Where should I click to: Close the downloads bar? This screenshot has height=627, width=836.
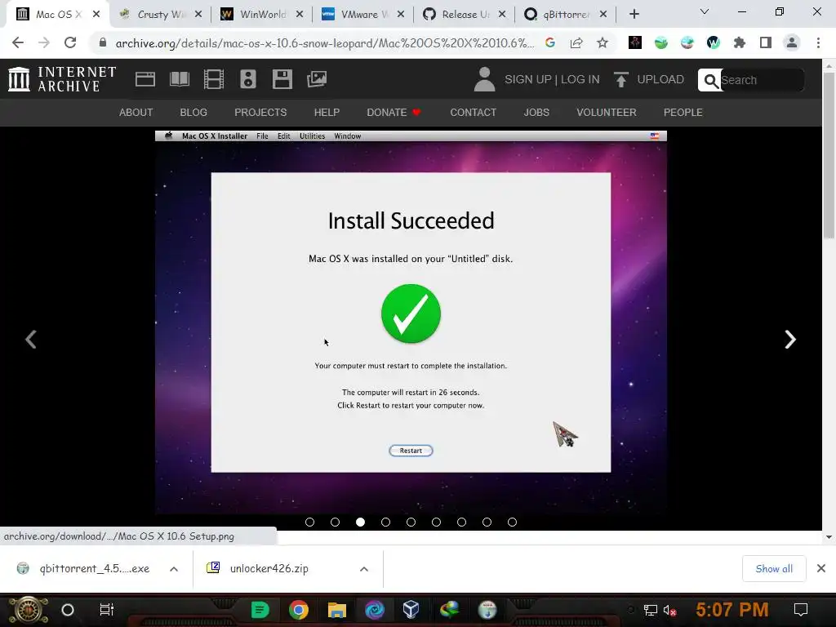coord(821,568)
